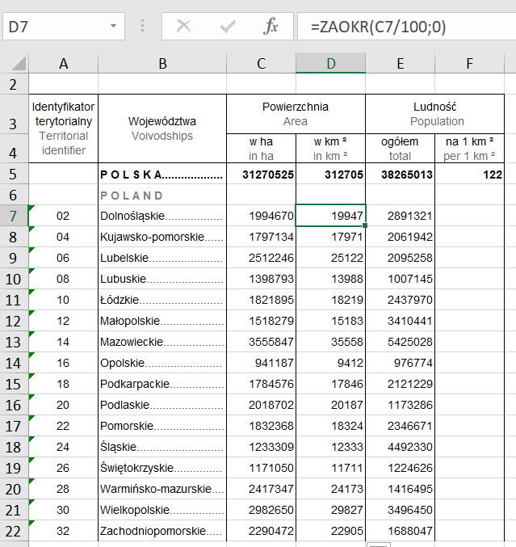Click the Insert Function fx icon
The width and height of the screenshot is (516, 547).
[x=271, y=27]
